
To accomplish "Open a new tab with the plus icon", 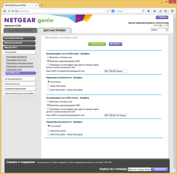I will (42, 5).
